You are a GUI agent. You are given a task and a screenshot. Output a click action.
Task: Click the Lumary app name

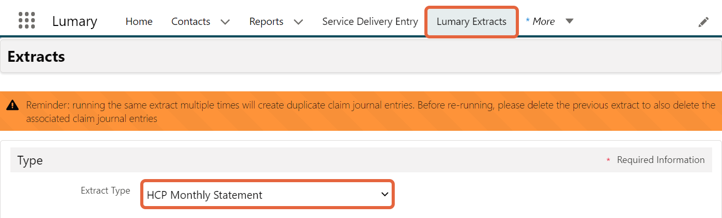click(74, 21)
